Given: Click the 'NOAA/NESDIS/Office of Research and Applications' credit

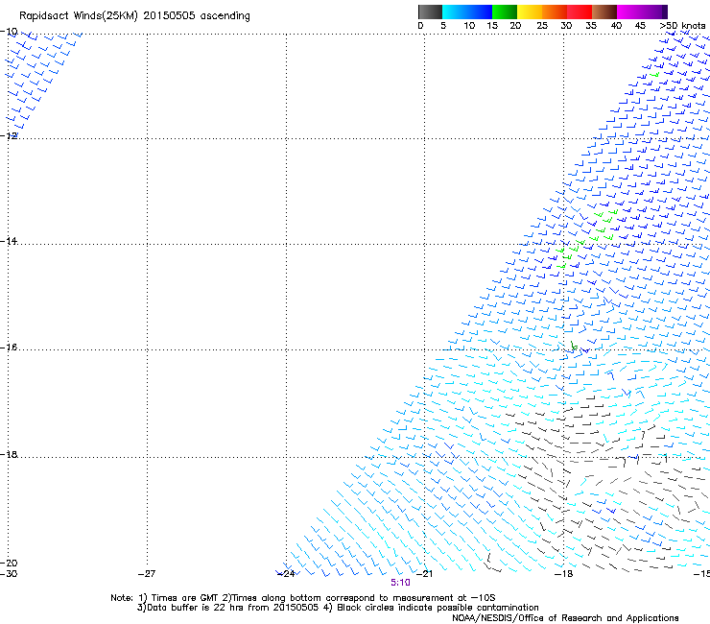Looking at the screenshot, I should (565, 618).
